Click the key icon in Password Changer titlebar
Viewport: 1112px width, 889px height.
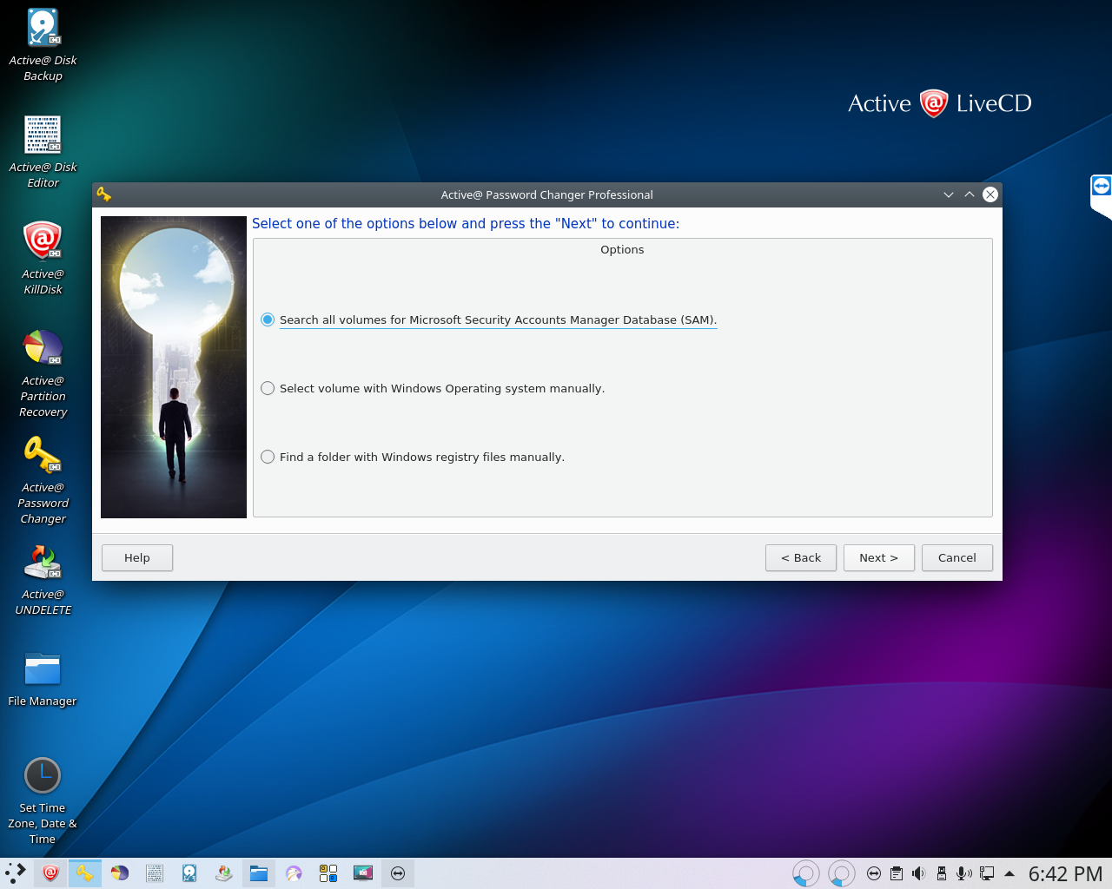pyautogui.click(x=104, y=194)
